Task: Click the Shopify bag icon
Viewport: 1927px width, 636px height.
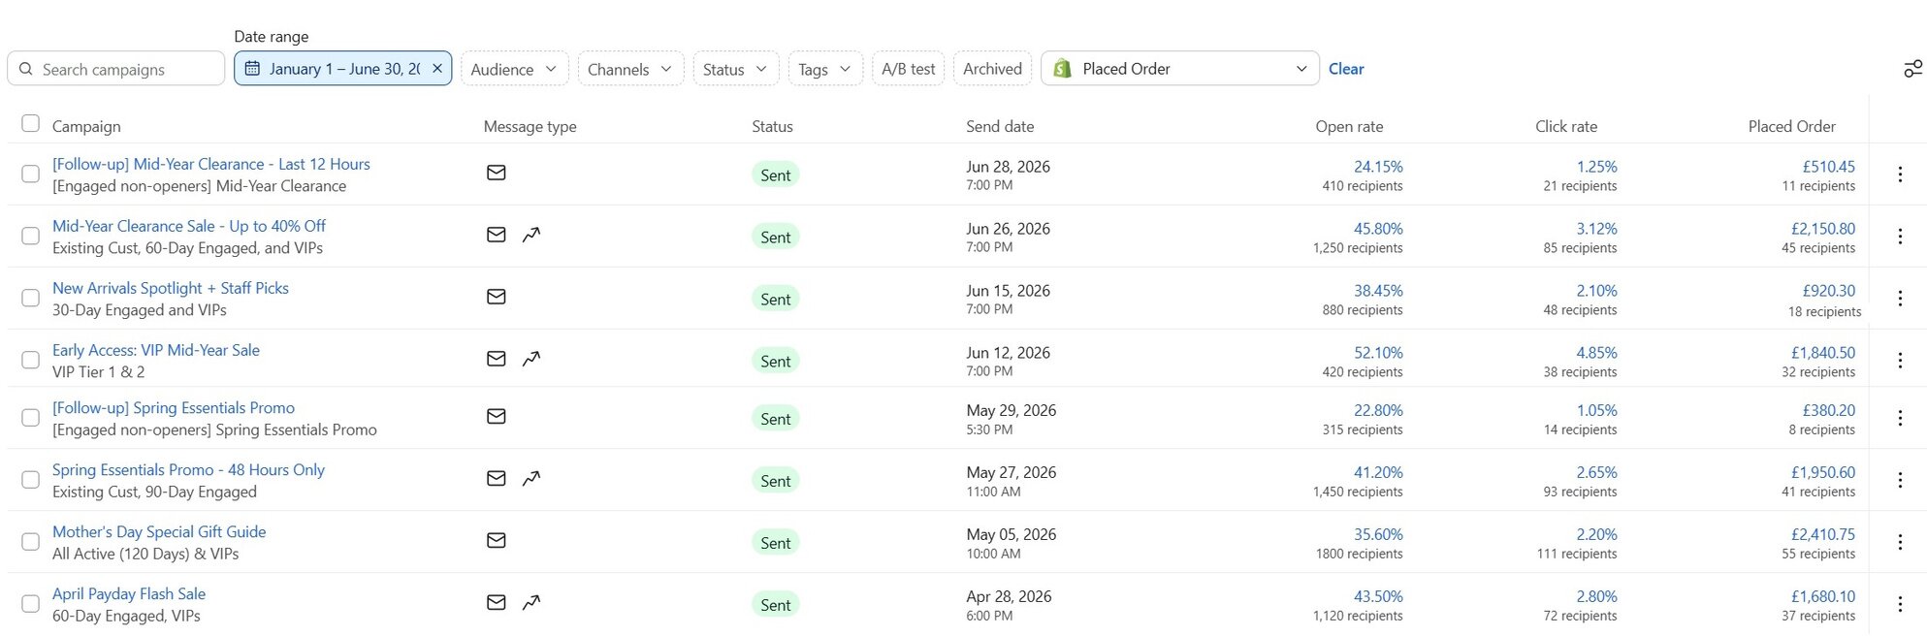Action: pos(1062,68)
